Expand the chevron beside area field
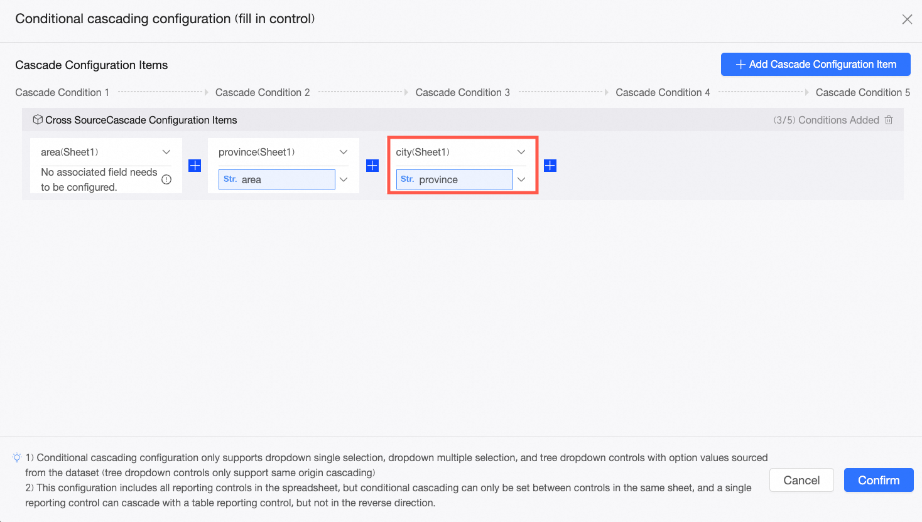This screenshot has height=522, width=922. pos(344,179)
